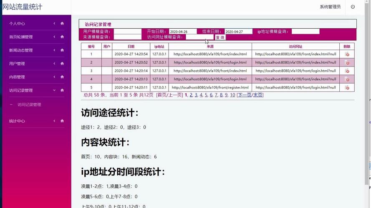Click 访问途径统计 heading

110,113
